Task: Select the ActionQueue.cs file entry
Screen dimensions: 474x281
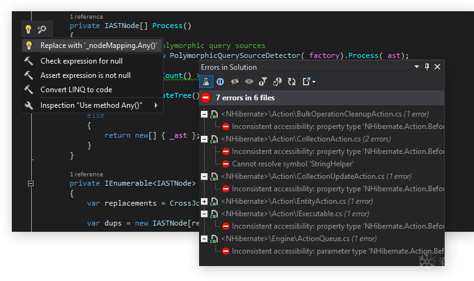Action: [x=297, y=239]
